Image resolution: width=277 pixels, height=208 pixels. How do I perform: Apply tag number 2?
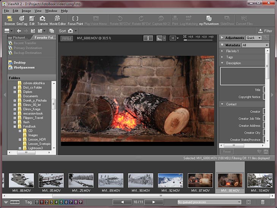47,202
